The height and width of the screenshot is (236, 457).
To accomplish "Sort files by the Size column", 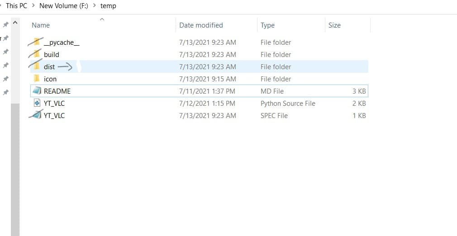I will [334, 25].
